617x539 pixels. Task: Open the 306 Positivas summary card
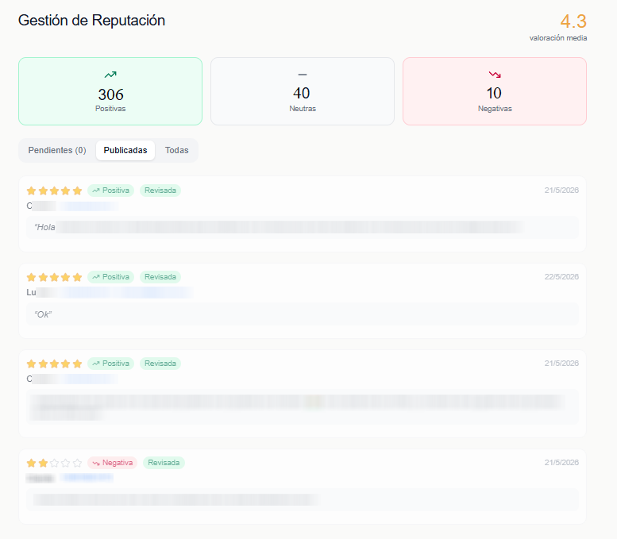[x=110, y=91]
